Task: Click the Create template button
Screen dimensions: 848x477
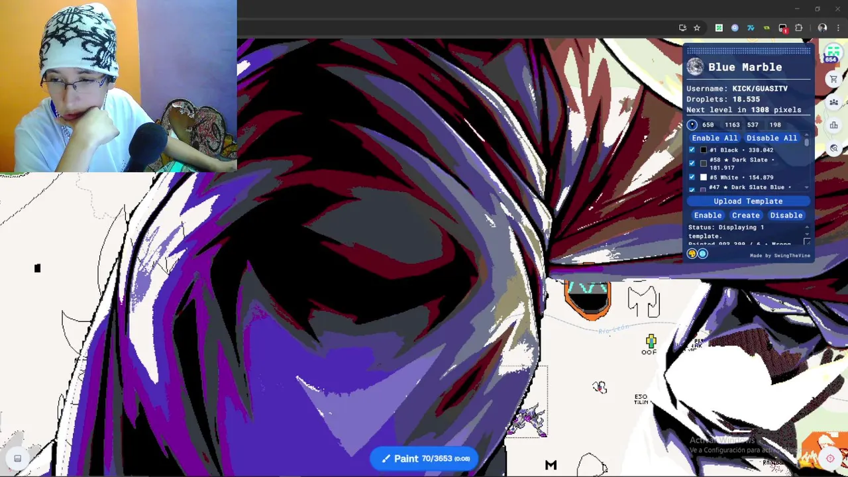Action: (x=746, y=215)
